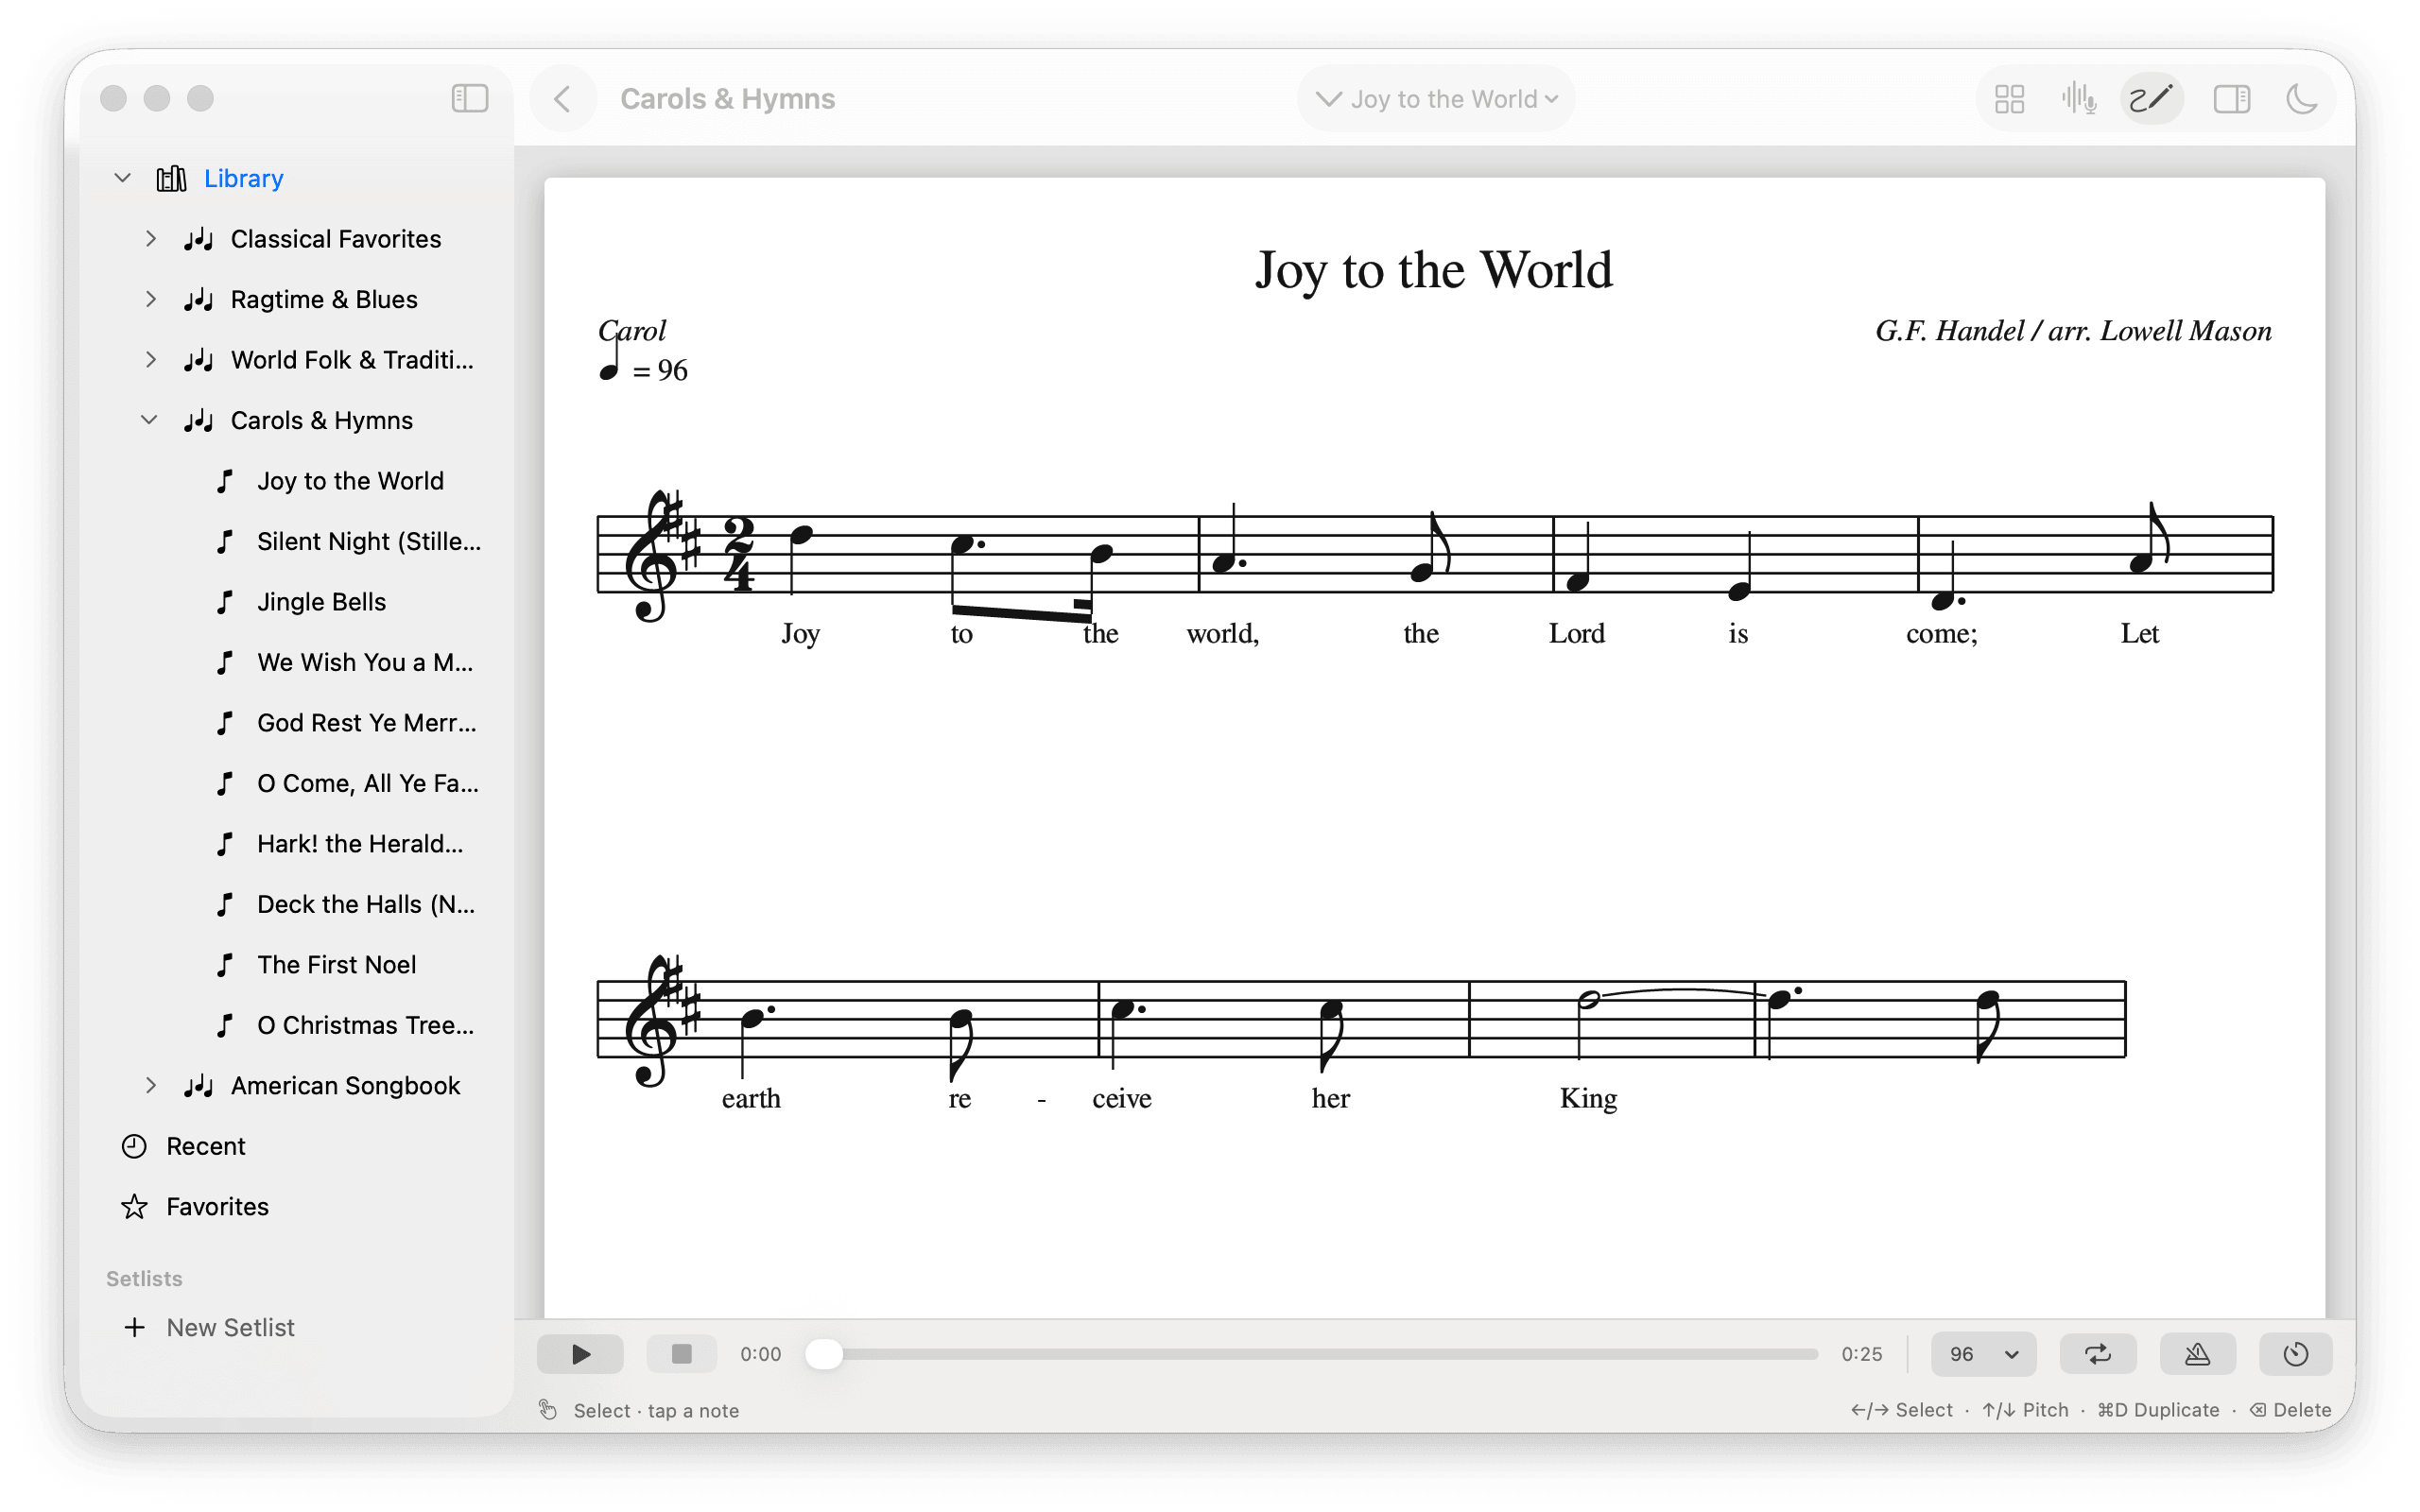Select the Classical Favorites collection
This screenshot has width=2420, height=1512.
click(x=336, y=238)
